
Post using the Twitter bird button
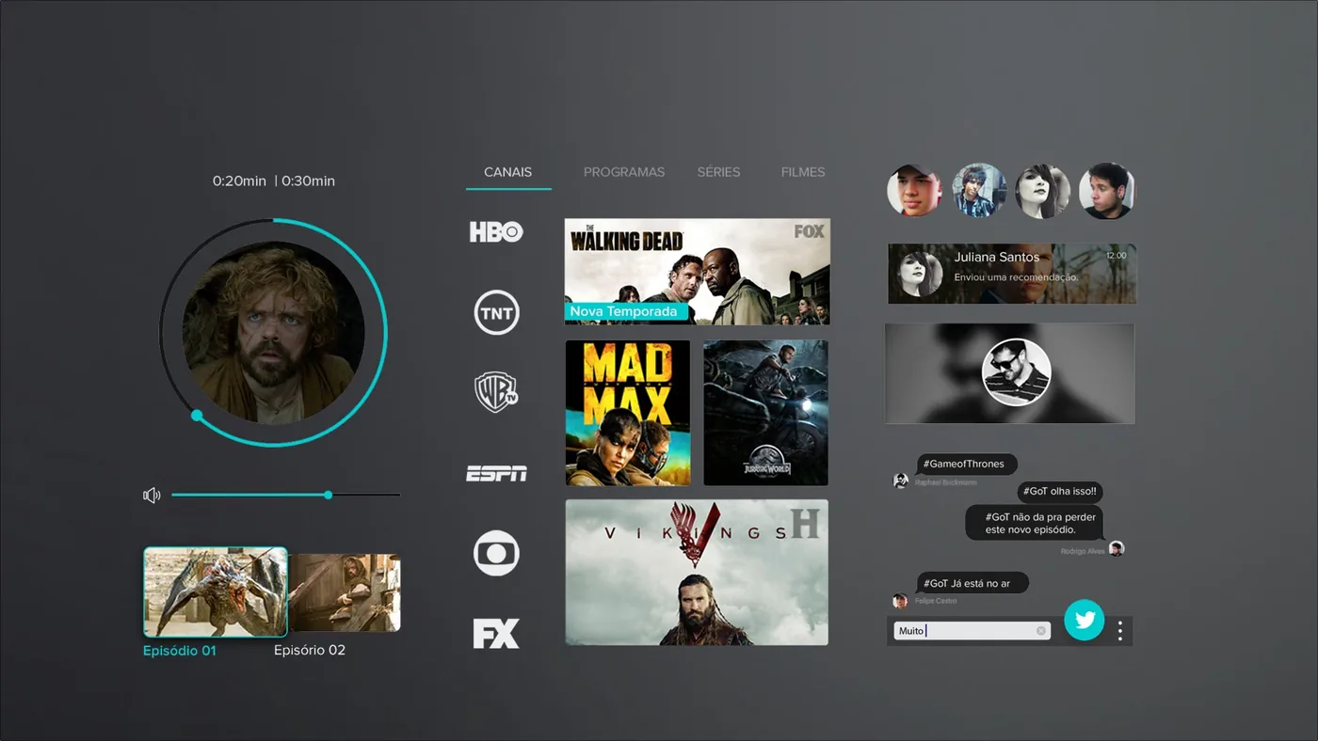[x=1085, y=620]
